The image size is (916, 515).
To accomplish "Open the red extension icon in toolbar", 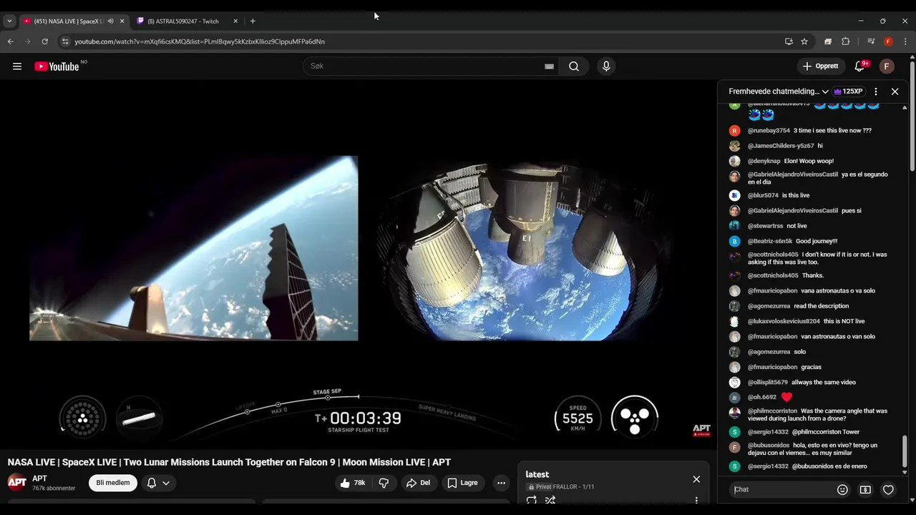I will coord(828,41).
